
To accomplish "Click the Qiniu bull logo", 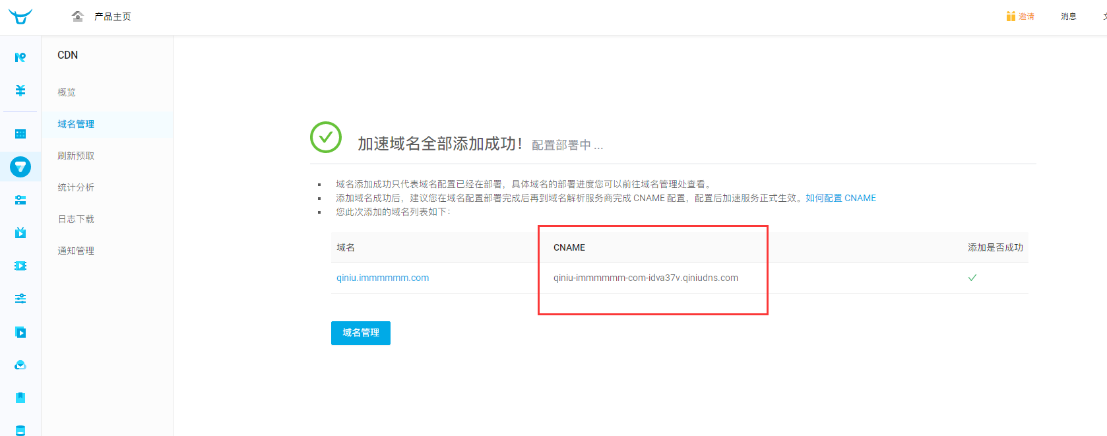I will pyautogui.click(x=20, y=16).
